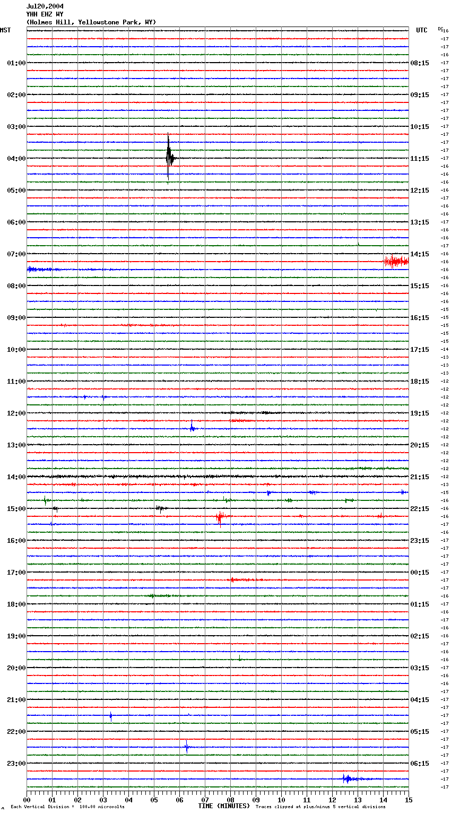Select the 12:00 MST hour label
The width and height of the screenshot is (451, 814).
16,413
